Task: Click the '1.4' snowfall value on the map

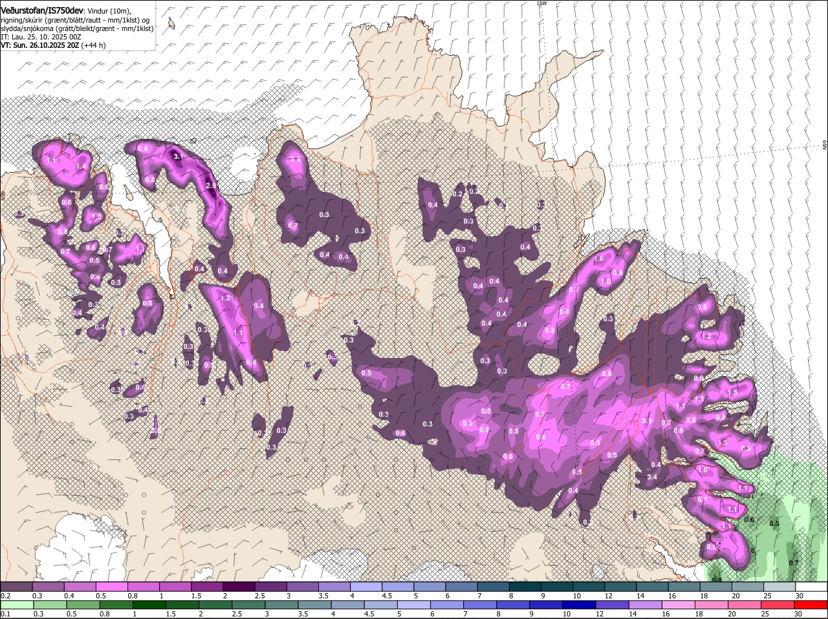Action: click(81, 166)
